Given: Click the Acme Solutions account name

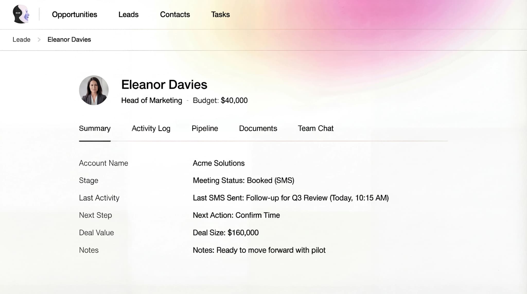Looking at the screenshot, I should (218, 163).
